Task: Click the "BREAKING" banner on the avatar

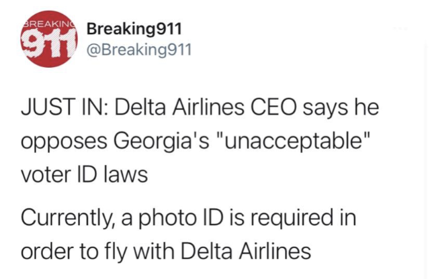Action: click(45, 22)
